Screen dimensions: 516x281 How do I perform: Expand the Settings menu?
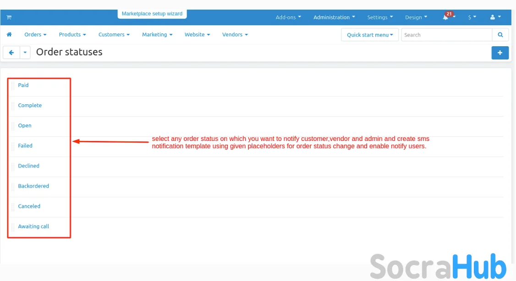[380, 17]
